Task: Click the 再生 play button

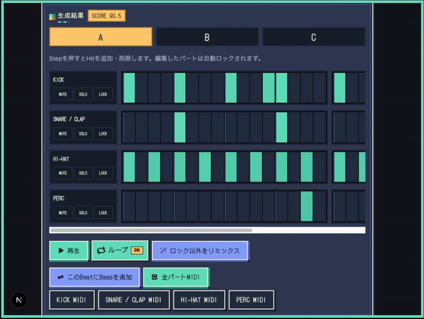Action: coord(69,251)
